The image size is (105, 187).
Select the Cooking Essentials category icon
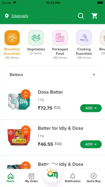[84, 38]
